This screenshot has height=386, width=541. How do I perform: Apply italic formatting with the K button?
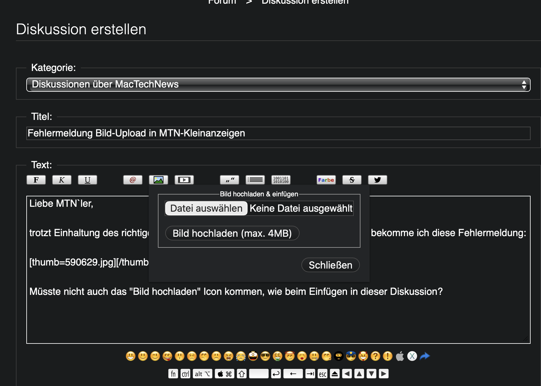[x=62, y=180]
